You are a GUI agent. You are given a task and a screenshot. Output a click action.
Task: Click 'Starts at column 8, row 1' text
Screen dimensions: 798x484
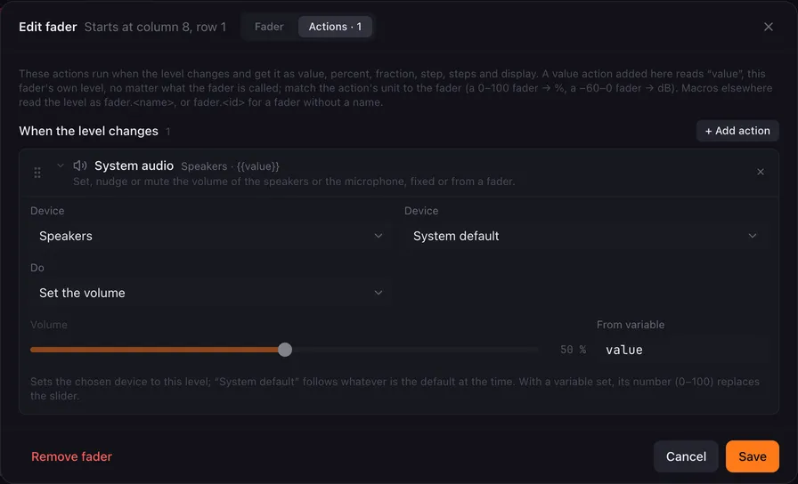point(155,27)
